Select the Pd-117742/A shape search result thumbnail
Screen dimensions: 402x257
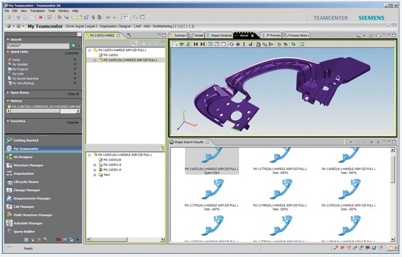280,161
